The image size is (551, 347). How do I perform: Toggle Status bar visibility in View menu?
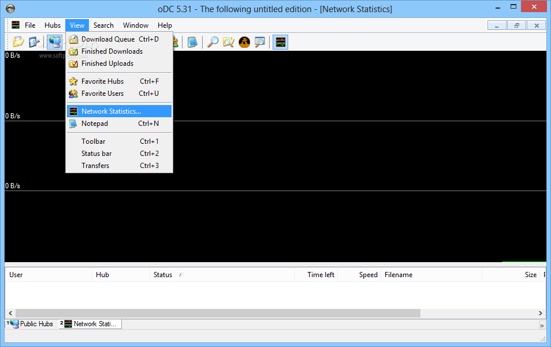(119, 154)
